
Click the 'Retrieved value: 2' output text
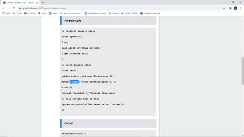click(74, 134)
